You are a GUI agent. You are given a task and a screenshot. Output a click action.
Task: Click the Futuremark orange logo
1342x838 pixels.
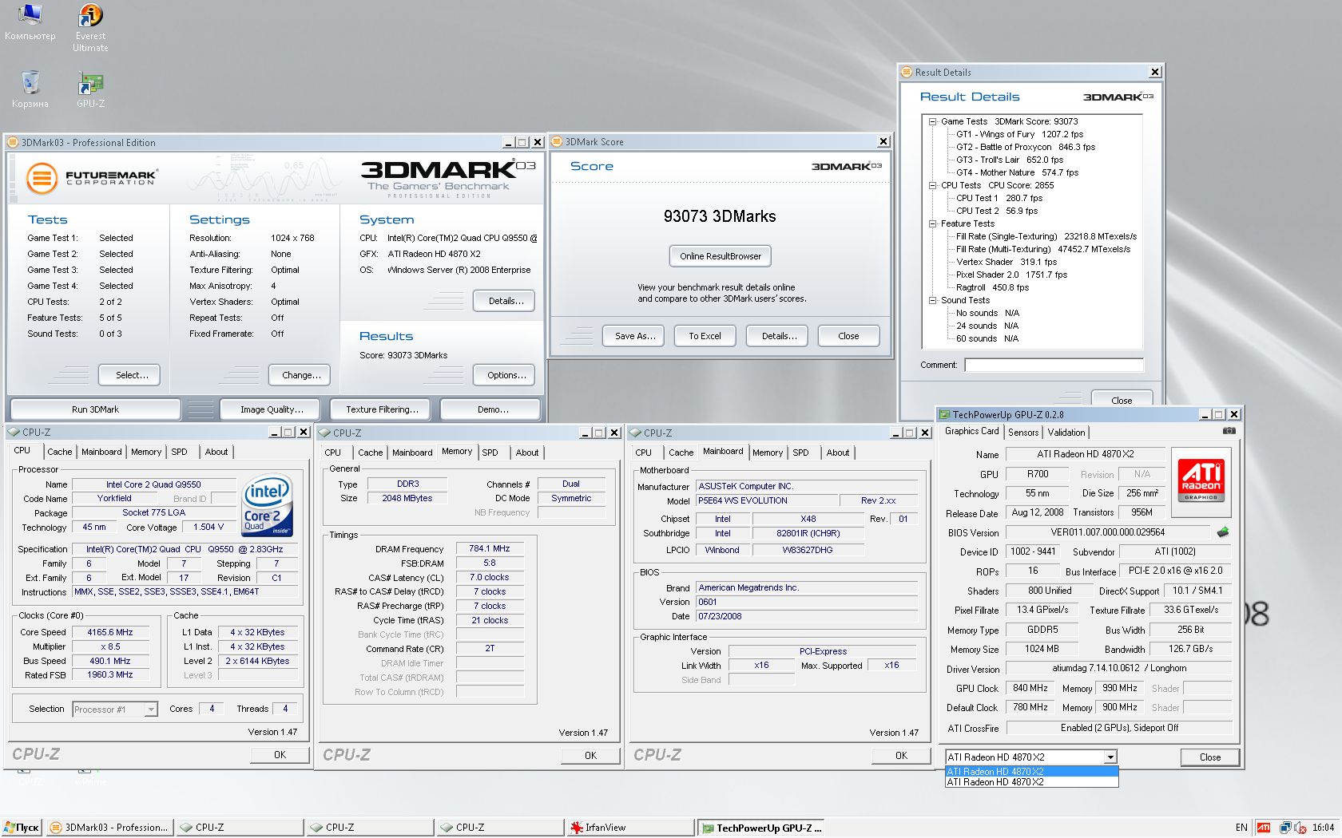tap(42, 178)
